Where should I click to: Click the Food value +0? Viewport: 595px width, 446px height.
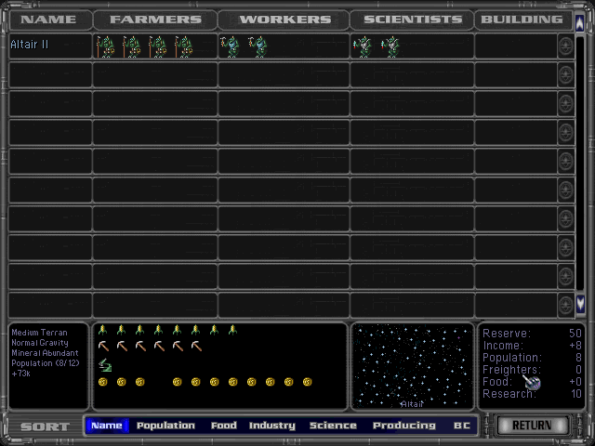pos(575,382)
